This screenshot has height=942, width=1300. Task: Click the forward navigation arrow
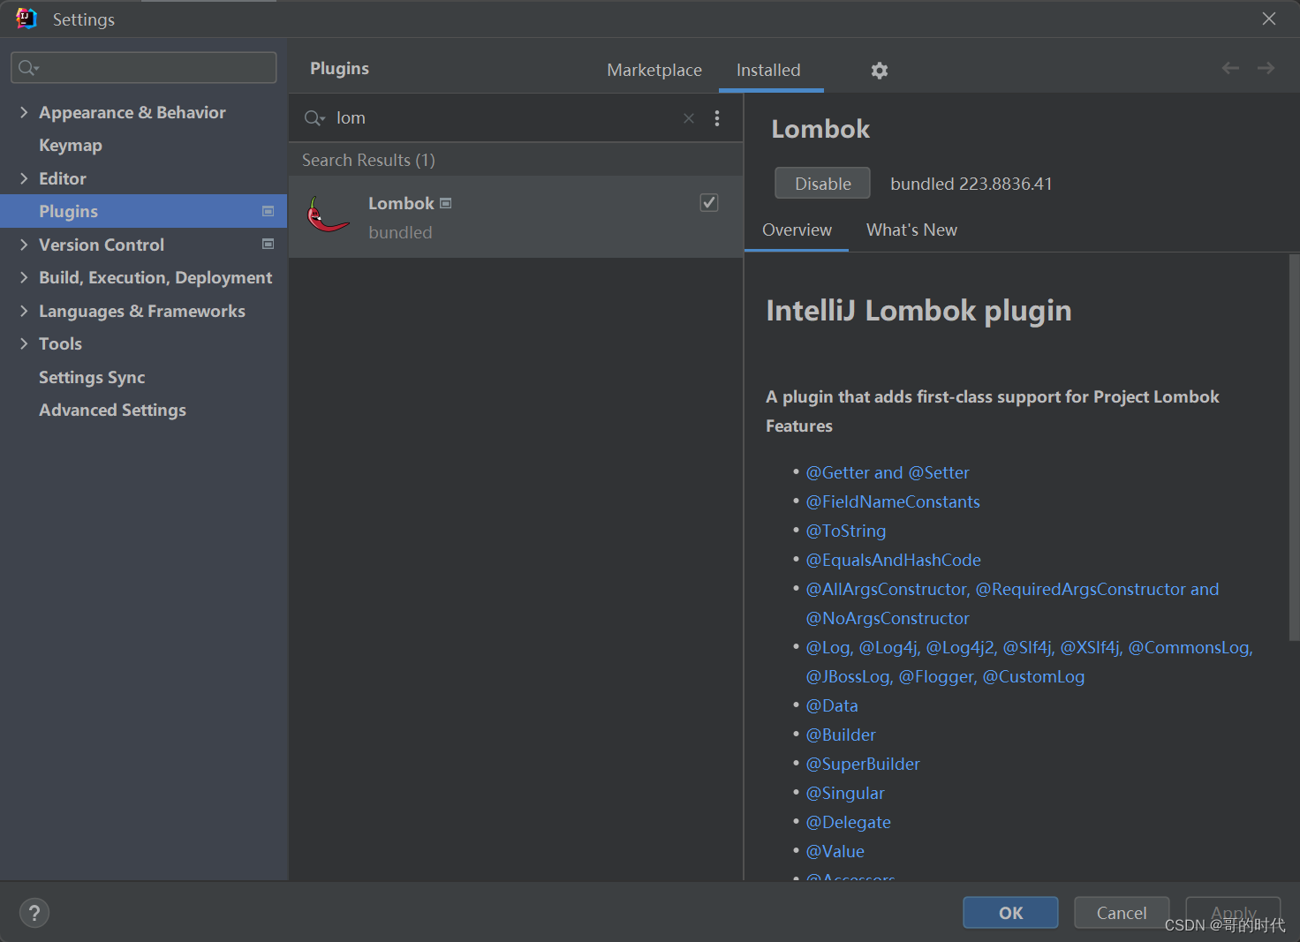1266,68
